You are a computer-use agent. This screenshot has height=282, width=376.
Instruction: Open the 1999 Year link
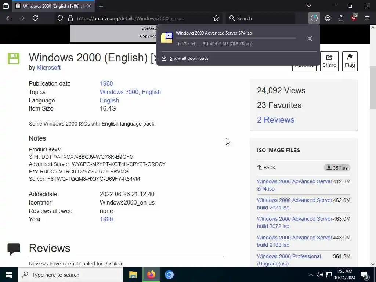[x=106, y=219]
